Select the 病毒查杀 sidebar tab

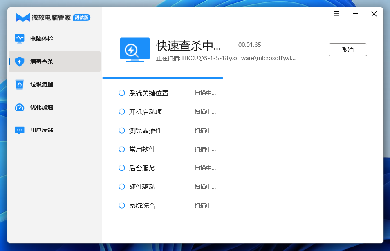coord(55,62)
